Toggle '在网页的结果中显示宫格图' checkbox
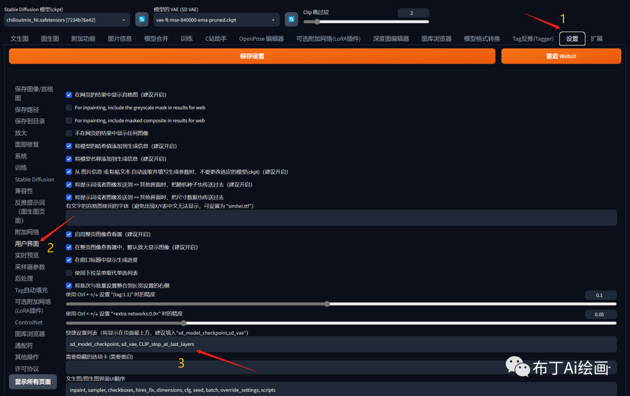 tap(69, 94)
